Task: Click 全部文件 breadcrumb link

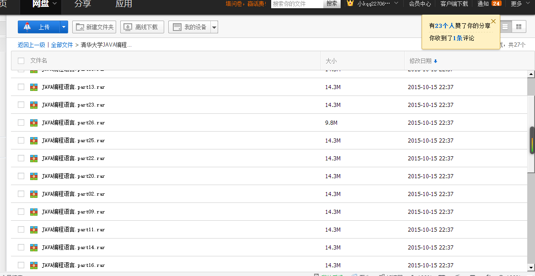Action: pos(62,45)
